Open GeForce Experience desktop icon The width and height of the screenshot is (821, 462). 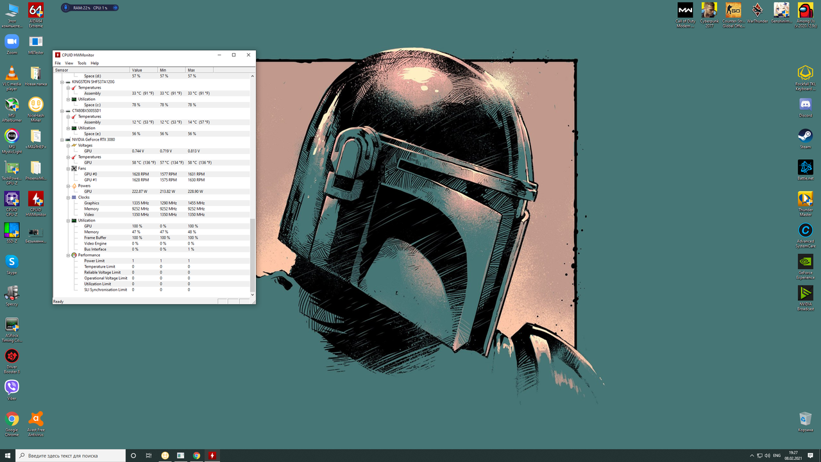[805, 267]
